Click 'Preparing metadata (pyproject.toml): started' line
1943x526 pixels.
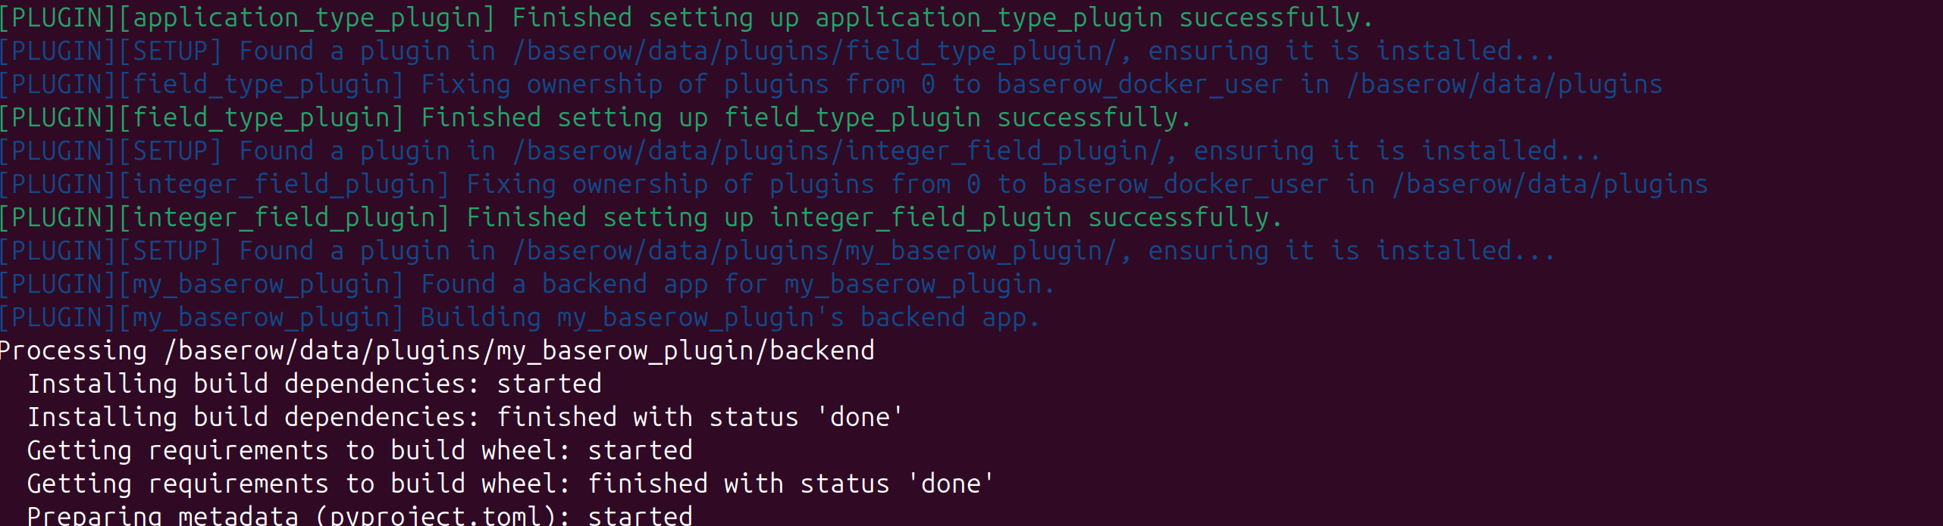pyautogui.click(x=360, y=515)
